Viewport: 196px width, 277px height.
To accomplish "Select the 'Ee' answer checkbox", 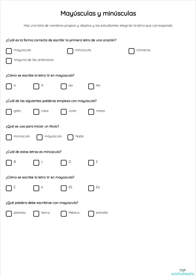I will (91, 188).
